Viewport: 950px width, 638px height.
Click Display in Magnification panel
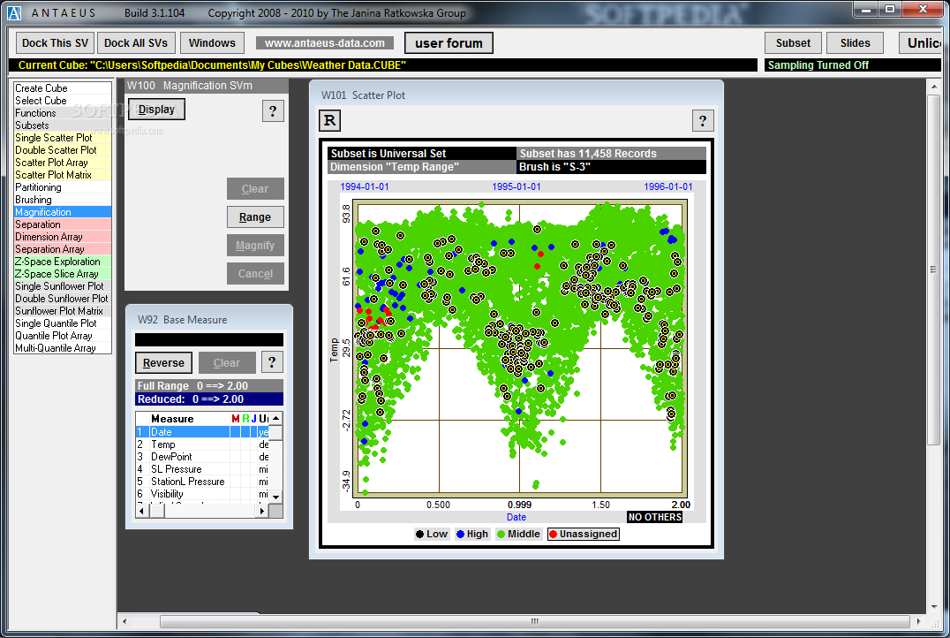point(156,110)
